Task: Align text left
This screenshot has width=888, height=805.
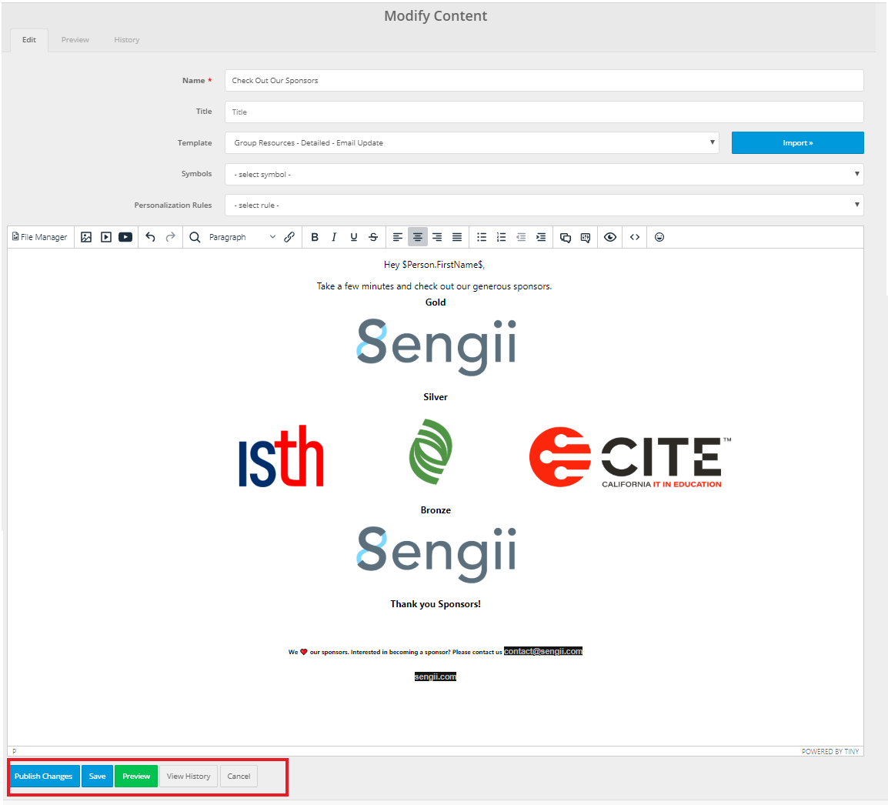Action: (398, 237)
